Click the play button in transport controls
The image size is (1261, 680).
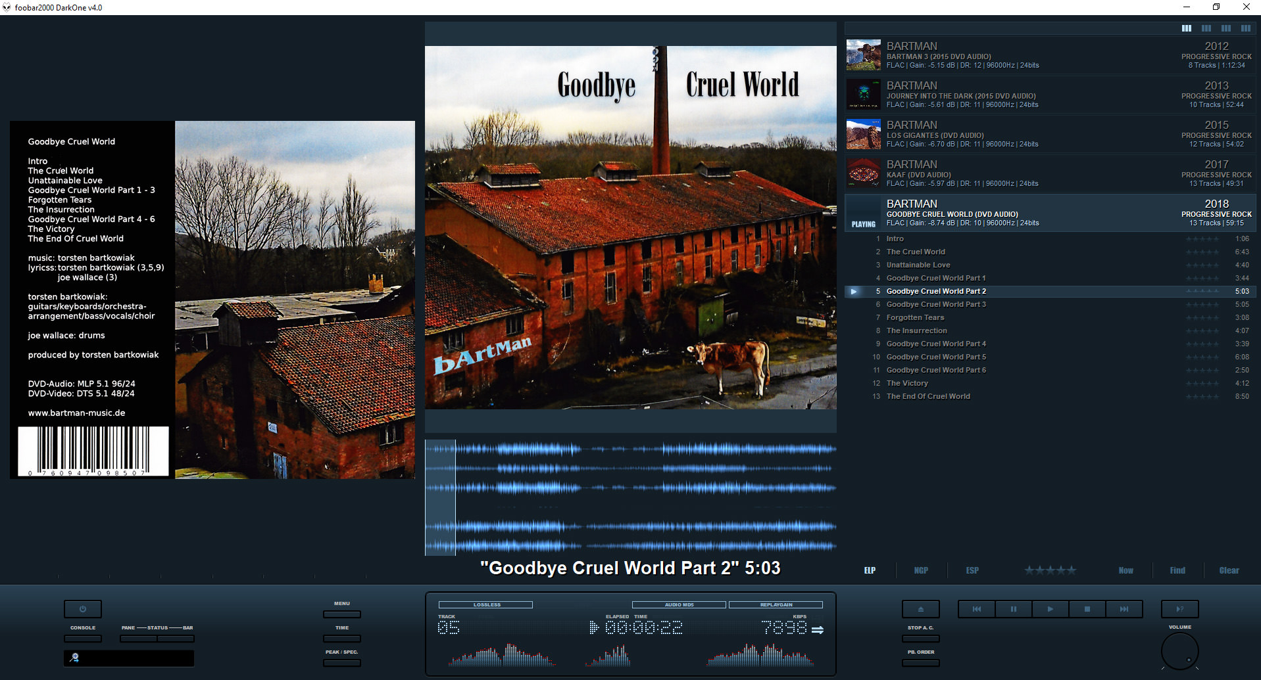click(x=1051, y=609)
